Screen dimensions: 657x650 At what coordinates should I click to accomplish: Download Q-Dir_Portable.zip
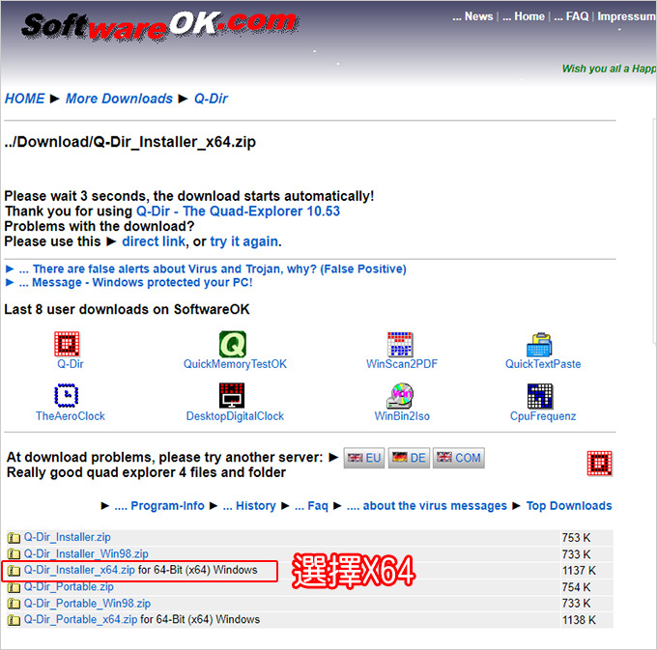click(69, 587)
